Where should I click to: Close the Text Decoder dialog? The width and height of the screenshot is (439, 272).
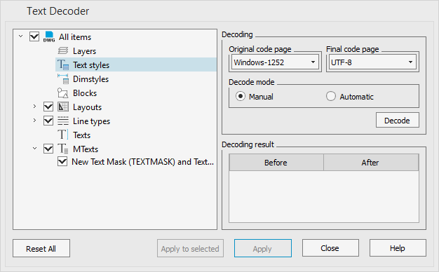point(330,248)
